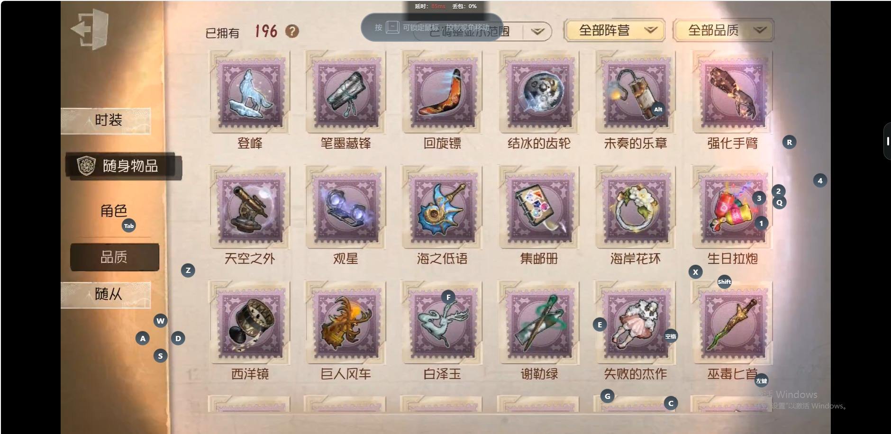Pick the 巫毒匕首 dagger item
891x434 pixels.
(732, 322)
